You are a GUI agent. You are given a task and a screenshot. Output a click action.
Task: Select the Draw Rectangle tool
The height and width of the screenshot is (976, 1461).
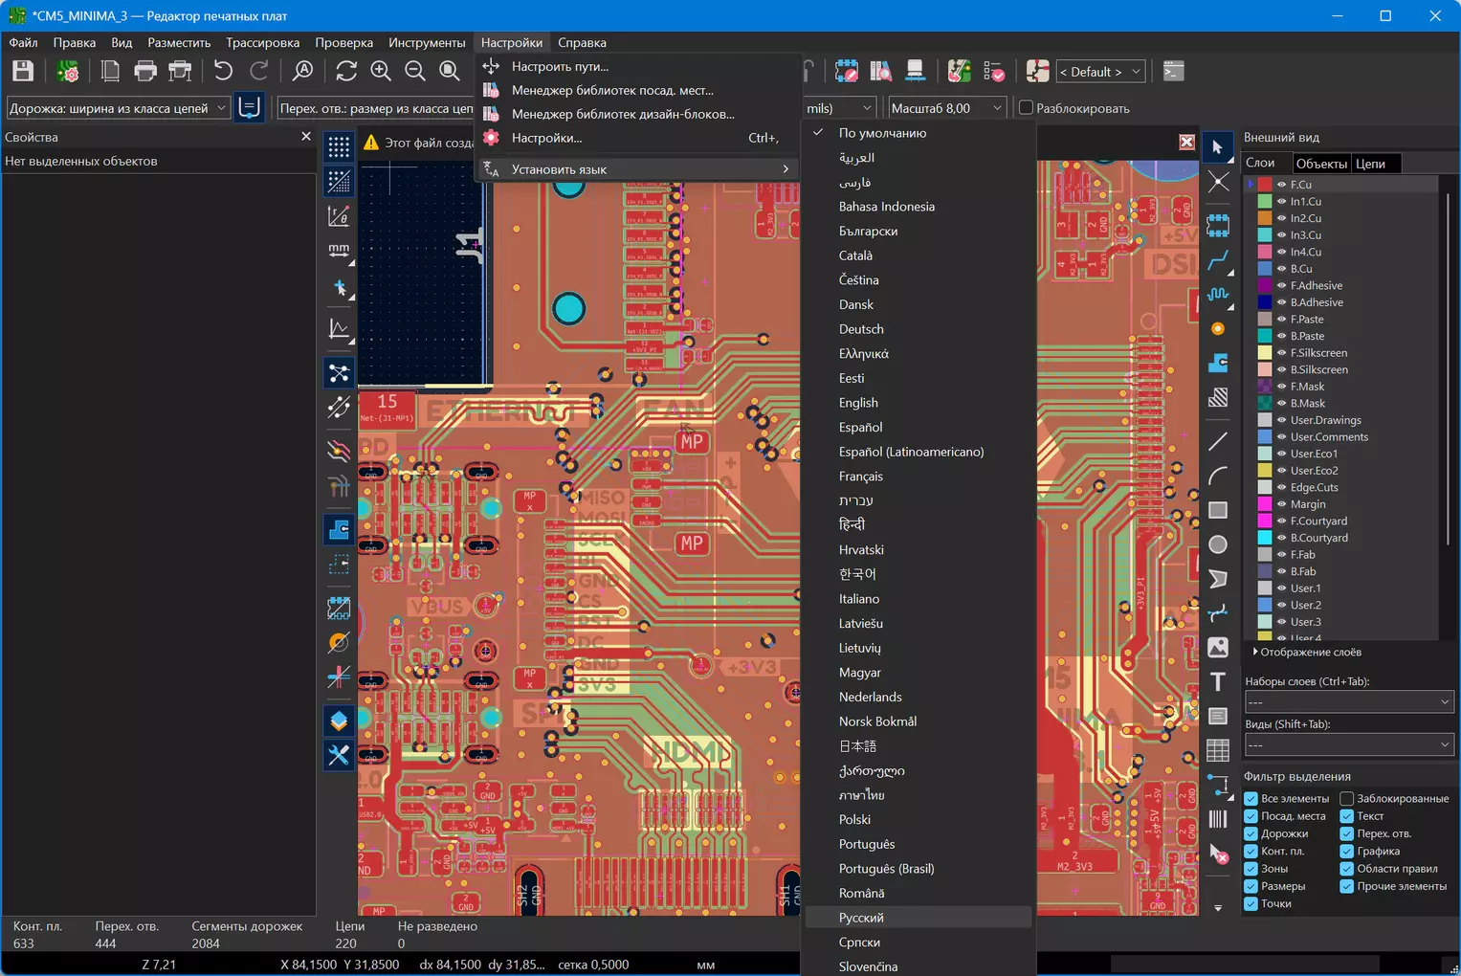point(1217,510)
